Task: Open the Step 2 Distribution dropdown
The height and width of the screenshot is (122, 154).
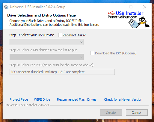Action: (x=47, y=57)
